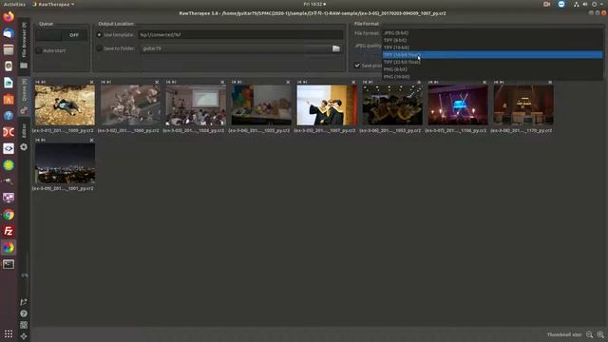The image size is (608, 342).
Task: Click the Editor tab aperture icon
Action: (24, 147)
